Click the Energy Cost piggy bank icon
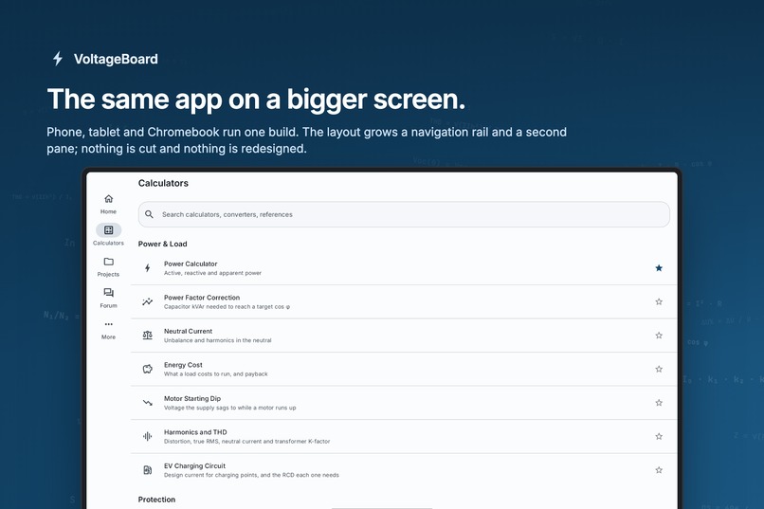Image resolution: width=764 pixels, height=509 pixels. pyautogui.click(x=147, y=369)
